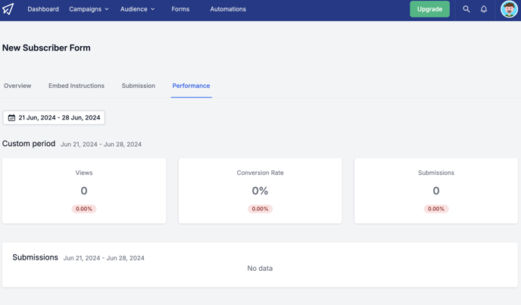
Task: Click the Conversion Rate stat card
Action: [260, 191]
